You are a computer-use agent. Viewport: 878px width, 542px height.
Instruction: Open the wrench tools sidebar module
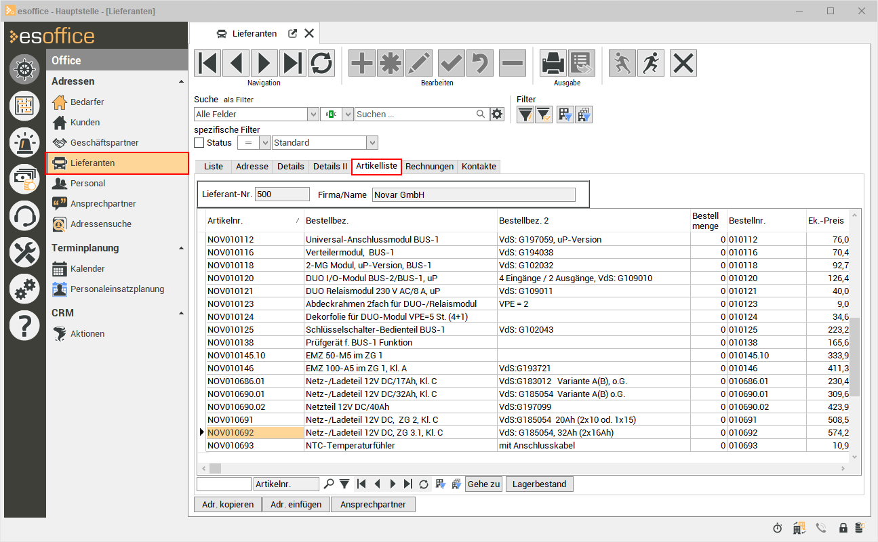(25, 253)
